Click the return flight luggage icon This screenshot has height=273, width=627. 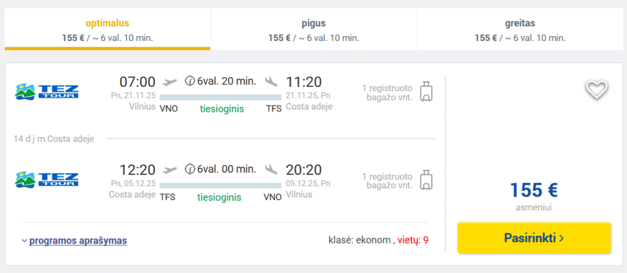426,179
